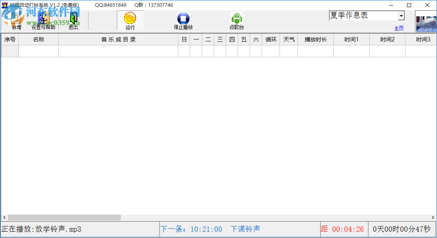Expand the schedule selection list
The image size is (437, 238).
(401, 15)
